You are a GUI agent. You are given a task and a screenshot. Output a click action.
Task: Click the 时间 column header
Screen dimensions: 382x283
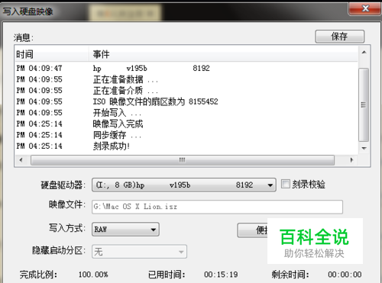[x=52, y=54]
